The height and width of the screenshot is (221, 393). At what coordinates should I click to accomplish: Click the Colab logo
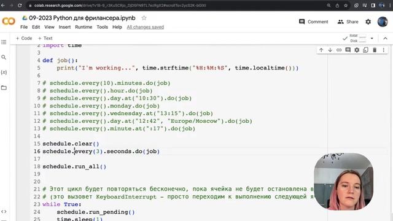coord(9,21)
